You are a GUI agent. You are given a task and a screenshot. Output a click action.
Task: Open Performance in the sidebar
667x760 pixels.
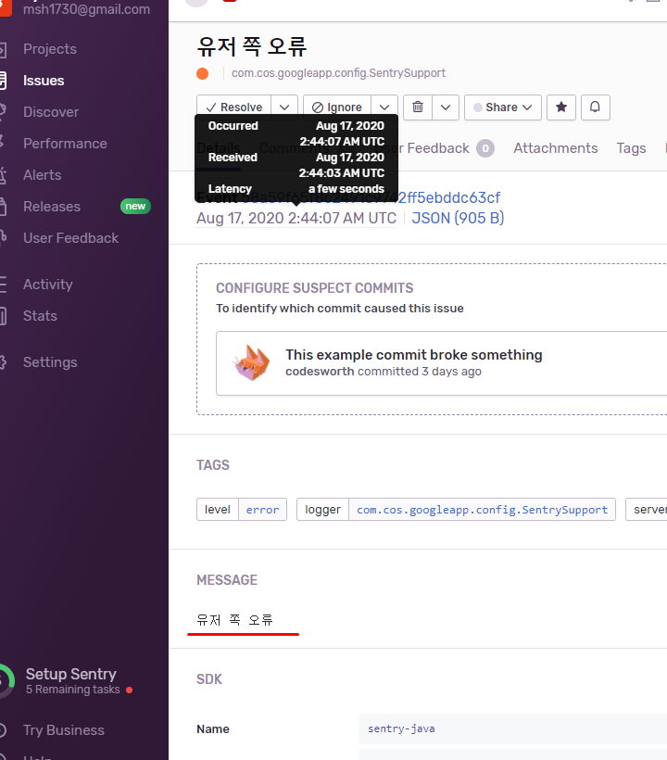pos(65,144)
